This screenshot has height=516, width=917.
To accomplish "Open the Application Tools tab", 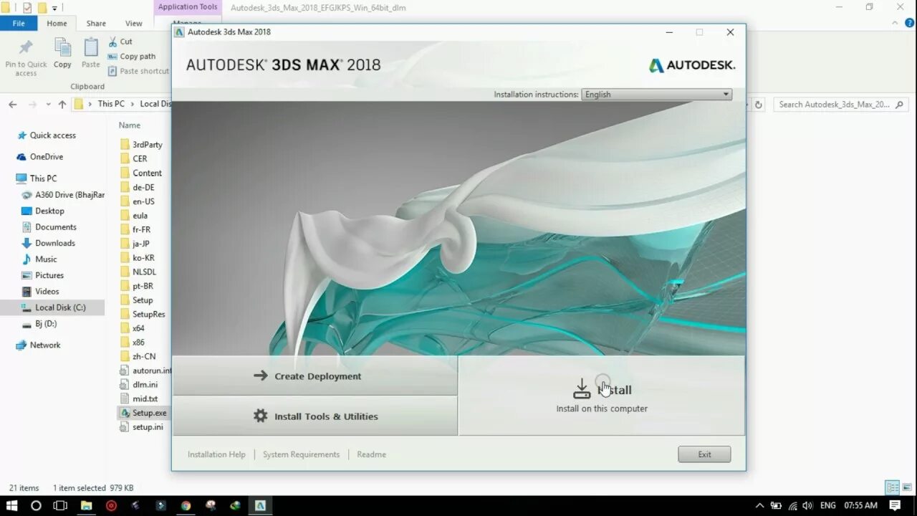I will pos(188,7).
